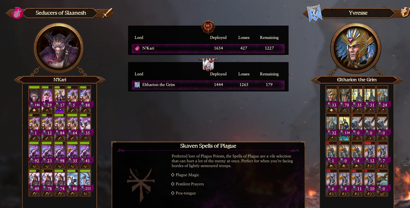Click the small Slaanesh icon in the N'Kari row
Screen dimensions: 410x208
[x=137, y=48]
